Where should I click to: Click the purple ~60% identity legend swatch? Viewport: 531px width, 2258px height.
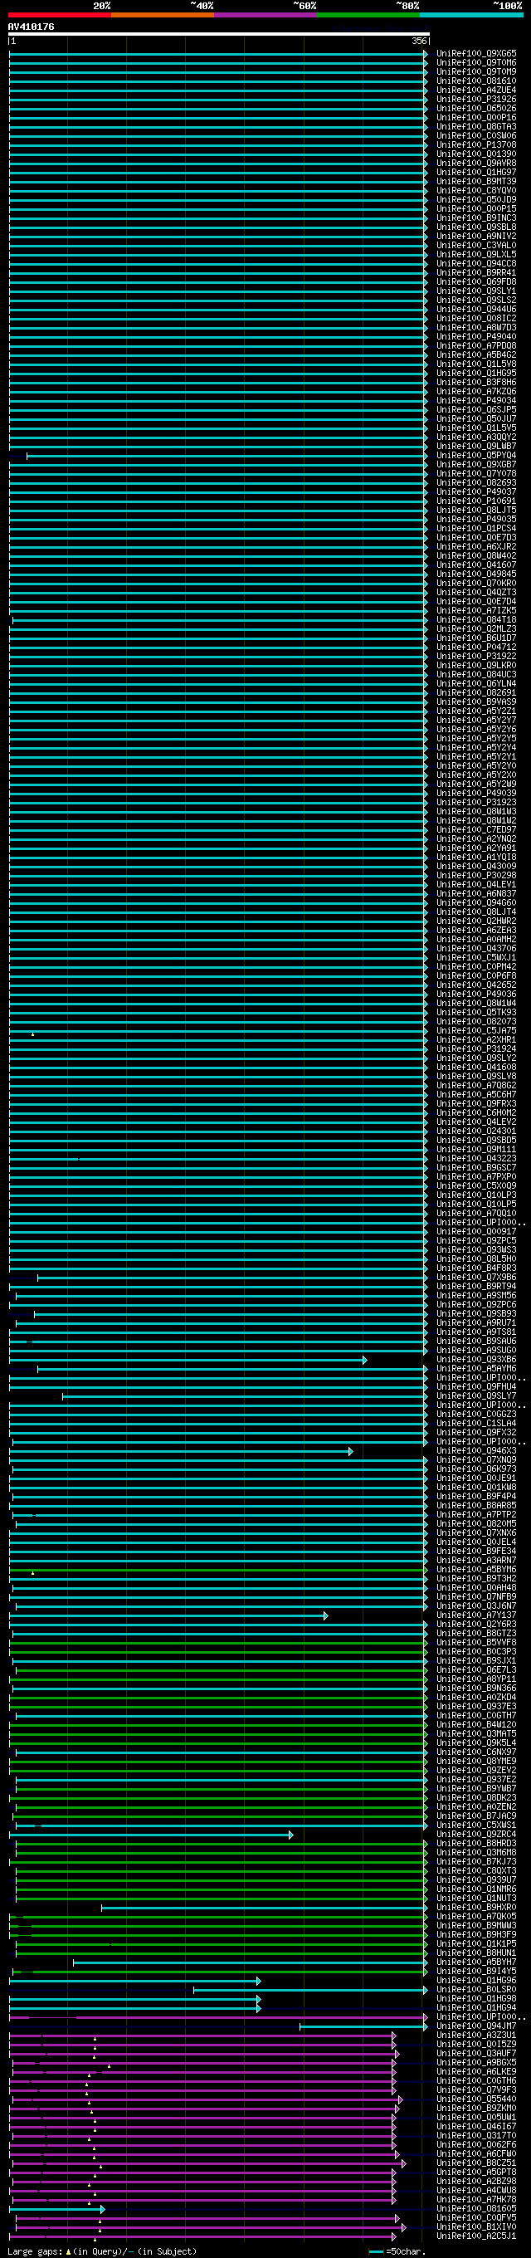tap(265, 15)
